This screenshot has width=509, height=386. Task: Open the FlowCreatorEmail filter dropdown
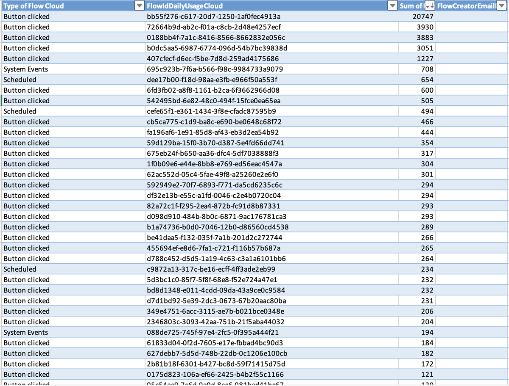coord(501,6)
